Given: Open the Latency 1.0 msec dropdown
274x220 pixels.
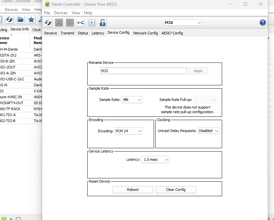Looking at the screenshot, I should [155, 159].
